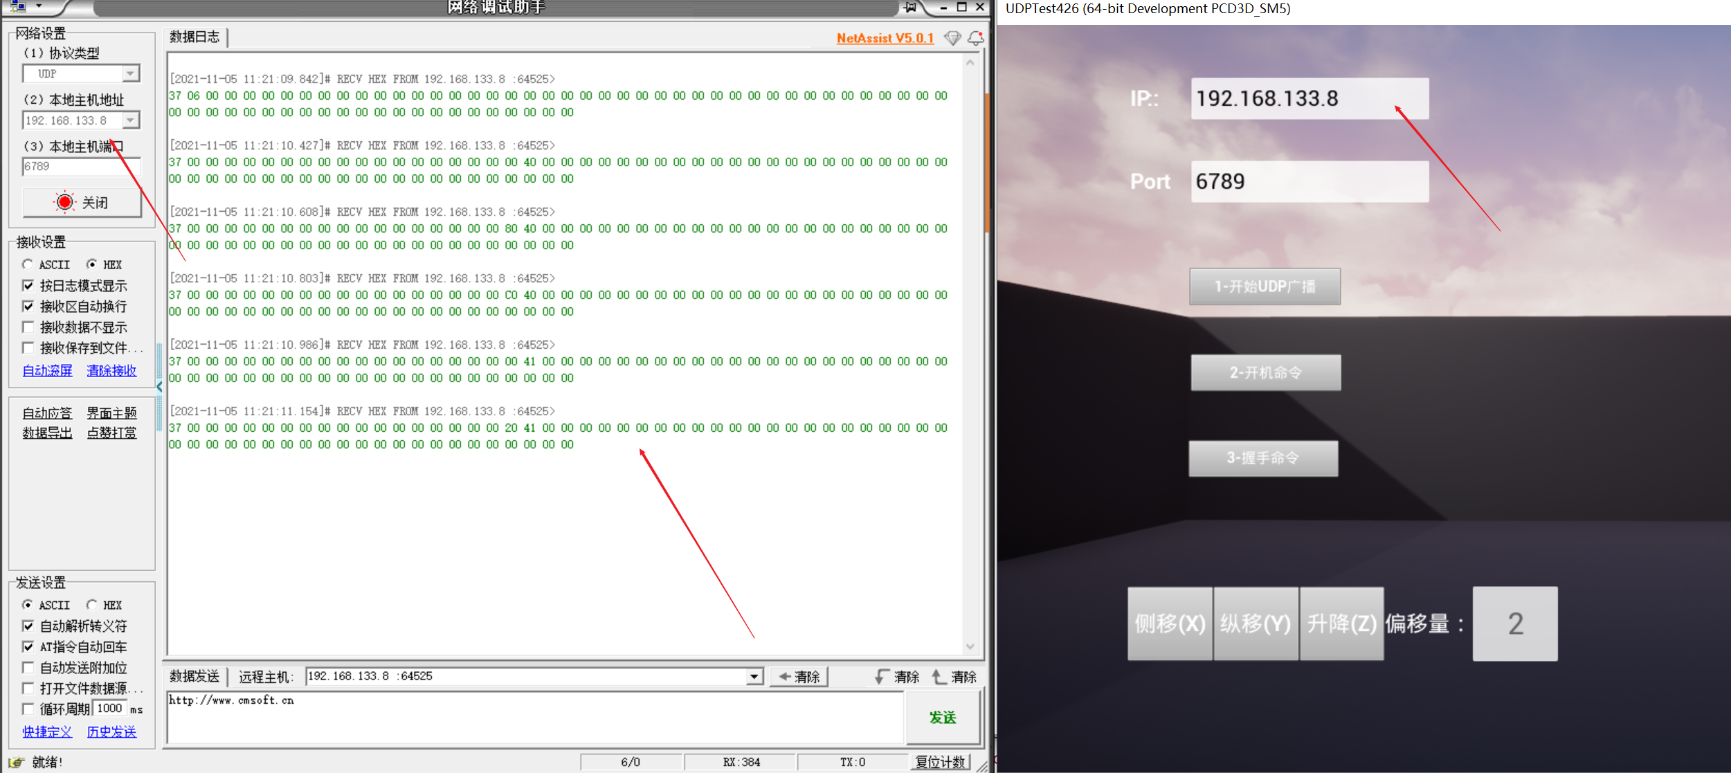Click the NetAssist app icon in title bar
The width and height of the screenshot is (1731, 773).
(18, 6)
